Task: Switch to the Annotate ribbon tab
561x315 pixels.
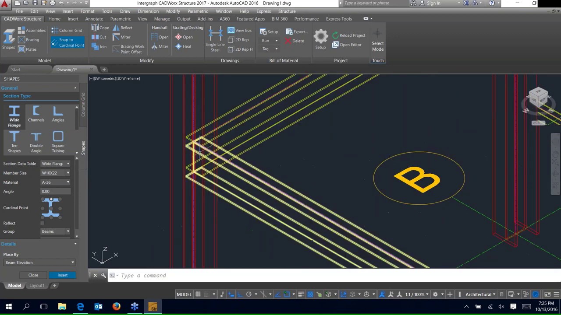Action: point(94,19)
